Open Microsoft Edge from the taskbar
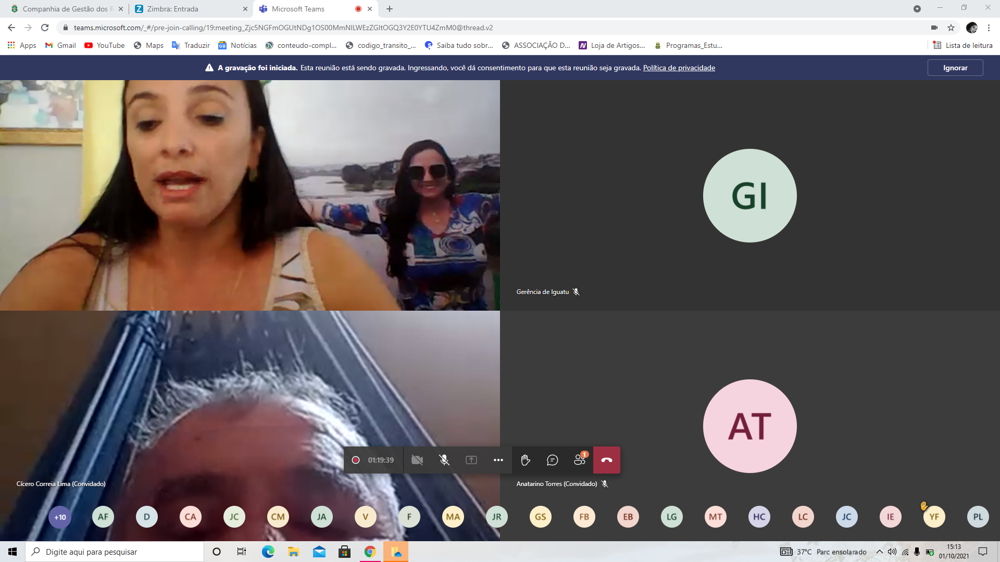This screenshot has width=1000, height=562. pos(268,552)
